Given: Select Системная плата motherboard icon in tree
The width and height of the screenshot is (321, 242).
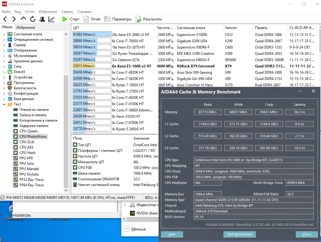Looking at the screenshot, I should click(10, 34).
